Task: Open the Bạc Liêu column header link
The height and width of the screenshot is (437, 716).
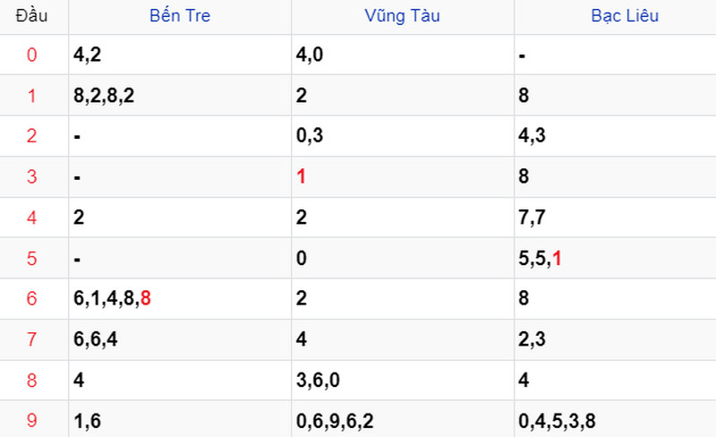Action: (x=625, y=15)
